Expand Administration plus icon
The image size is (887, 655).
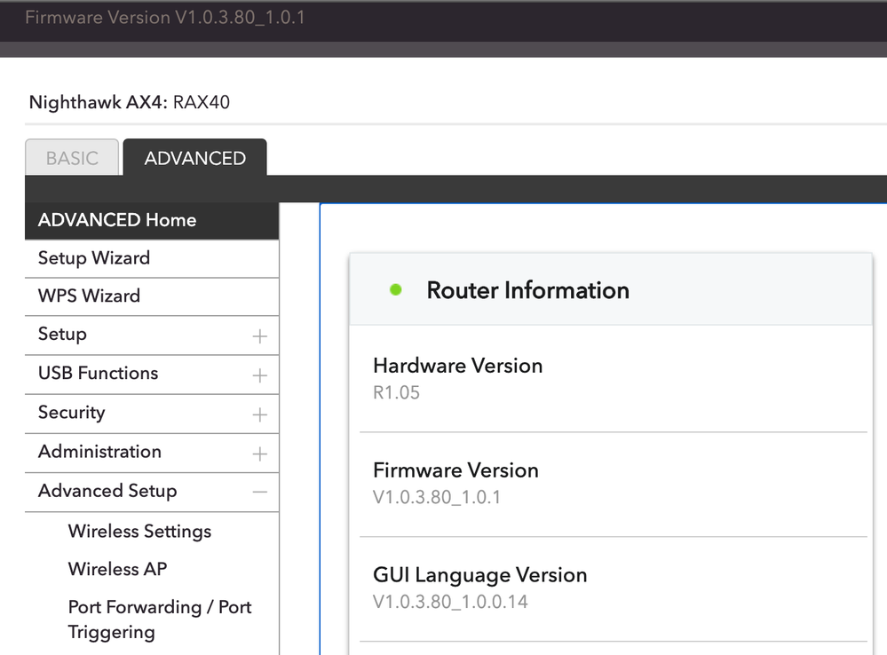tap(259, 454)
